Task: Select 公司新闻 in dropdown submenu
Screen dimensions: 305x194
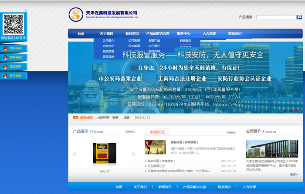Action: tap(134, 40)
